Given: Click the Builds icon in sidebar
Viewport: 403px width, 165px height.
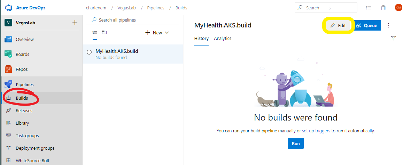Looking at the screenshot, I should [8, 98].
